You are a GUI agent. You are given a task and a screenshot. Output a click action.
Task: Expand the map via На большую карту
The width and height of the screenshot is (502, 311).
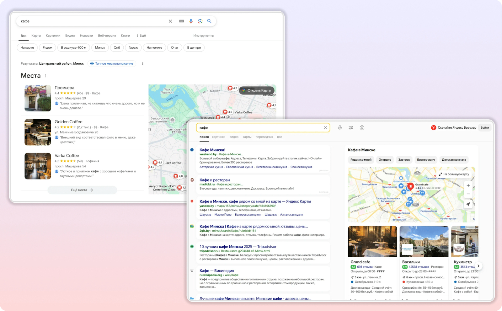pos(454,174)
